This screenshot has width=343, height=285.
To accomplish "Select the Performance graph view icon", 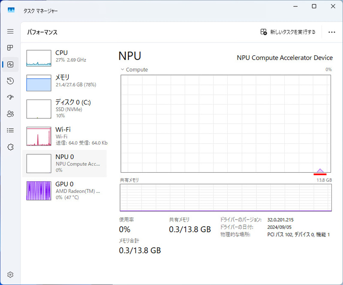I will click(10, 64).
